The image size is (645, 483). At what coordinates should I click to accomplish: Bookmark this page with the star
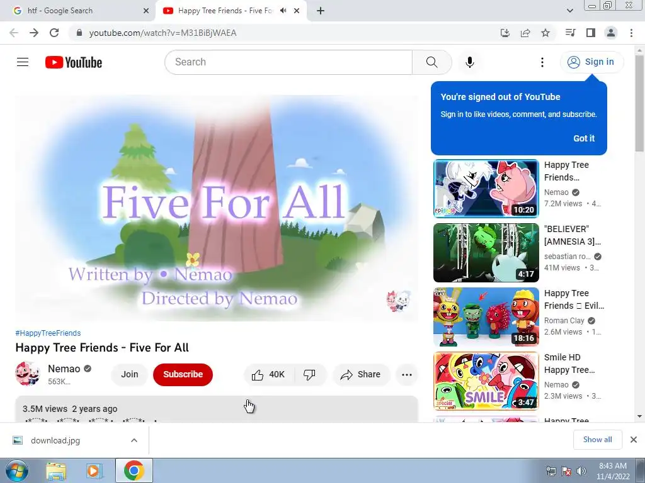(545, 33)
